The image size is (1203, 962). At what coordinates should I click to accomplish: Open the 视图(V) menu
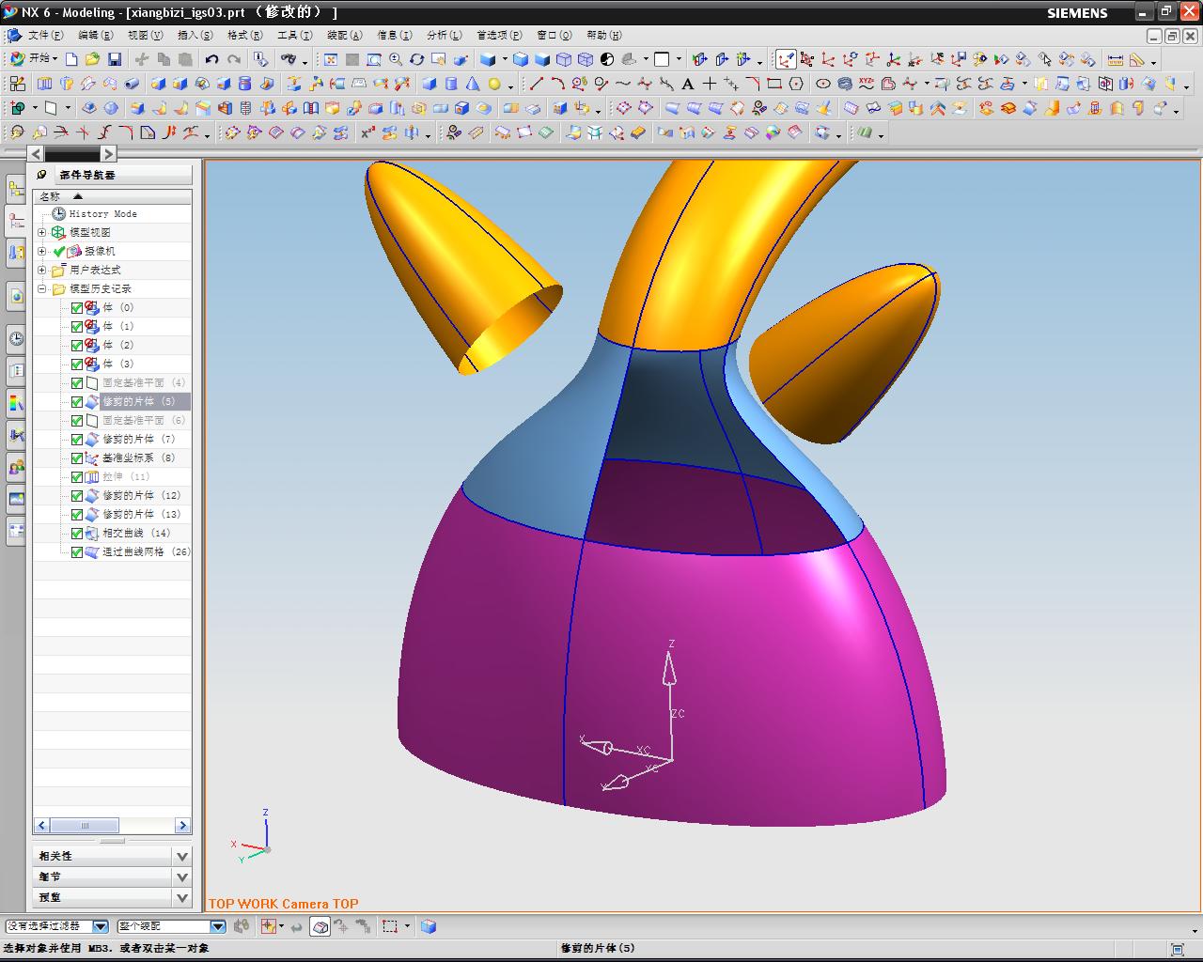(x=145, y=35)
